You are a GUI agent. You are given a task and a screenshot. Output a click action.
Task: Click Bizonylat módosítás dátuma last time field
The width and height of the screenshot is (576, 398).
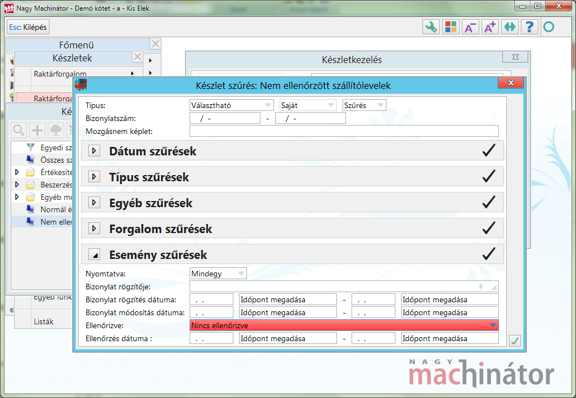click(449, 312)
